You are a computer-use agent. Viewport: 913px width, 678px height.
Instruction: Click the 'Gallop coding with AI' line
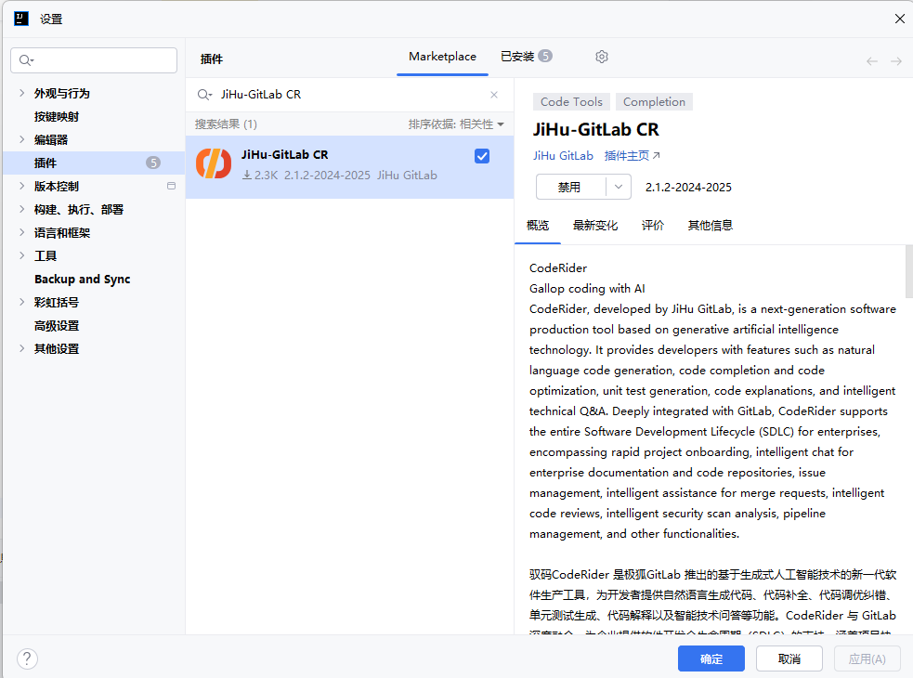tap(587, 288)
